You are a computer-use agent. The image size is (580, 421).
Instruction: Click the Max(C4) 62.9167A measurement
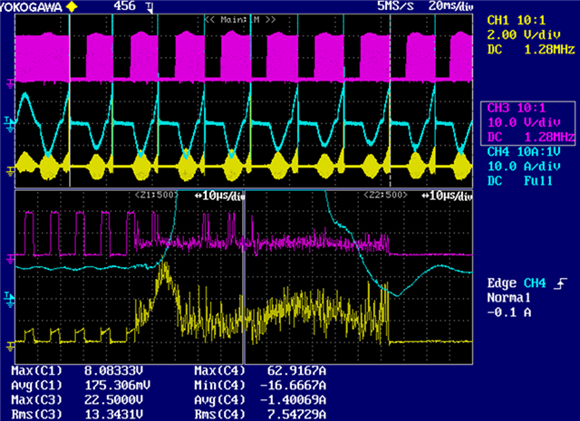pyautogui.click(x=260, y=370)
